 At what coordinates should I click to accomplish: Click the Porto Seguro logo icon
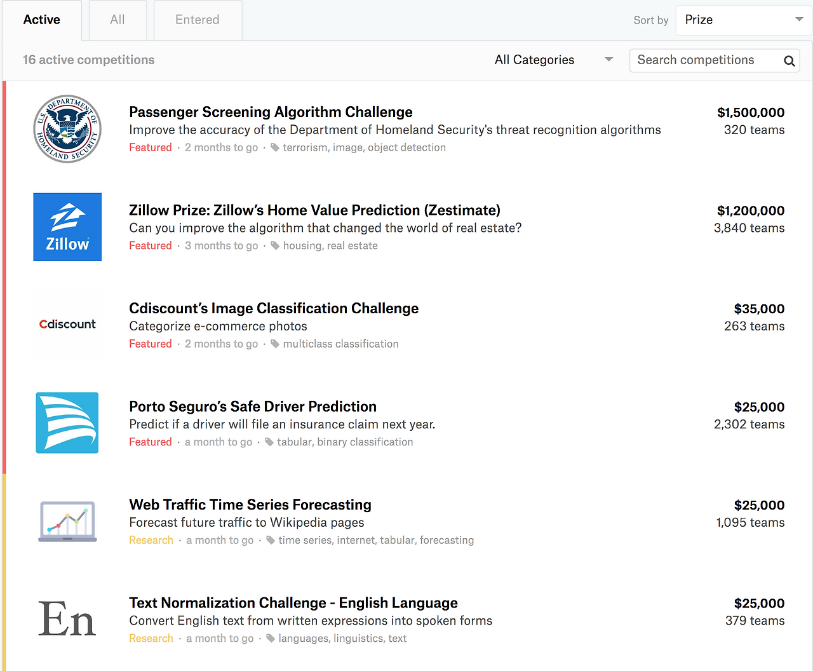(x=67, y=423)
